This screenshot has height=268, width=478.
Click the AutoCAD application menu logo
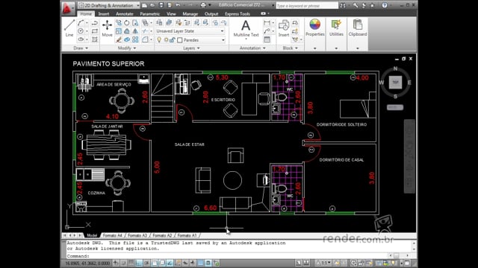tap(67, 8)
